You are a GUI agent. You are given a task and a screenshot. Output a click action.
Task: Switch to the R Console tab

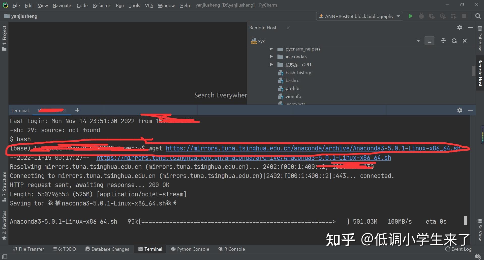[x=232, y=249]
